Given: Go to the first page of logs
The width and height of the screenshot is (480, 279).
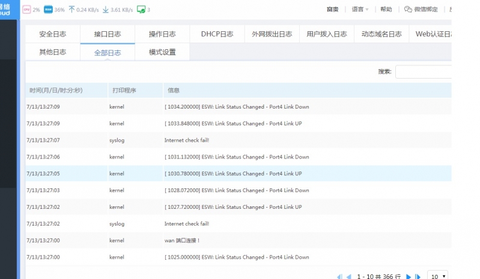Looking at the screenshot, I should tap(339, 277).
